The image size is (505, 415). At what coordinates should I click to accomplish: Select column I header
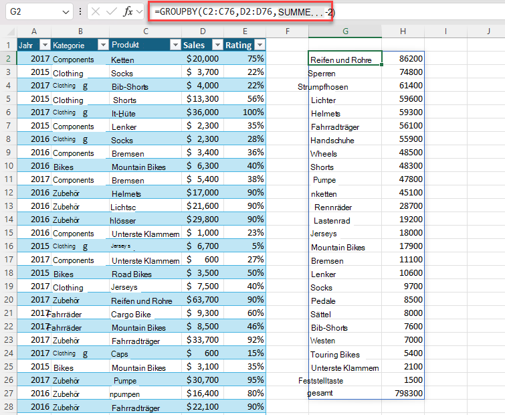(445, 31)
